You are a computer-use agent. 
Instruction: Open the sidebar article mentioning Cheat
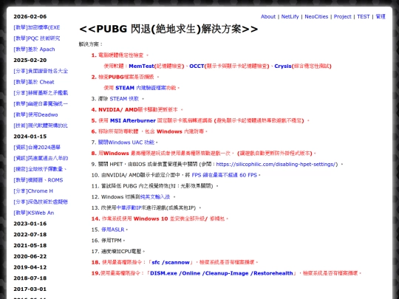[x=34, y=82]
